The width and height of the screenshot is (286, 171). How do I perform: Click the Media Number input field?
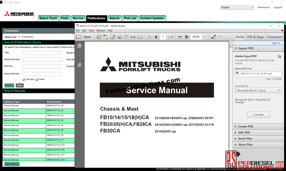[42, 59]
